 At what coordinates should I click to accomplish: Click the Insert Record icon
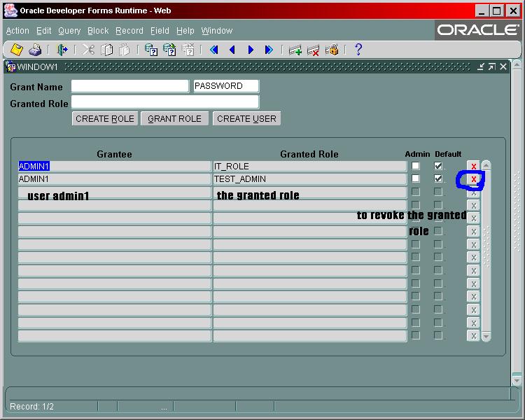pos(295,50)
